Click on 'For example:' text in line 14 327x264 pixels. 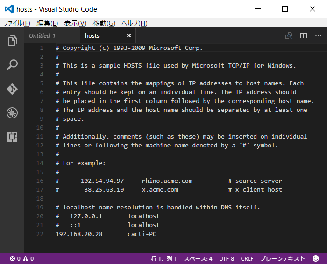coord(84,163)
